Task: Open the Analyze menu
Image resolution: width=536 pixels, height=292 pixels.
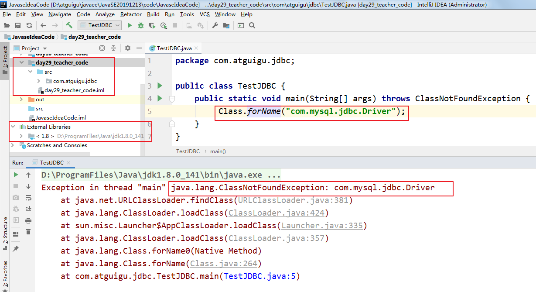Action: pos(105,14)
